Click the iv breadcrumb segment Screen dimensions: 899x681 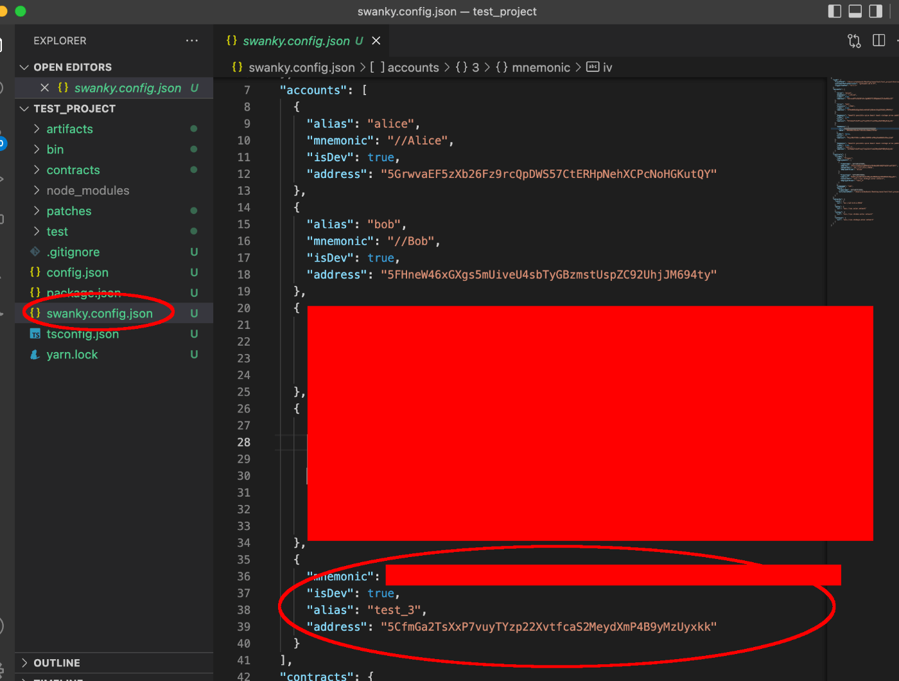[607, 67]
